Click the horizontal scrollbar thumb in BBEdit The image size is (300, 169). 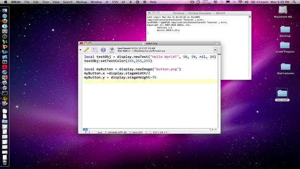(85, 130)
